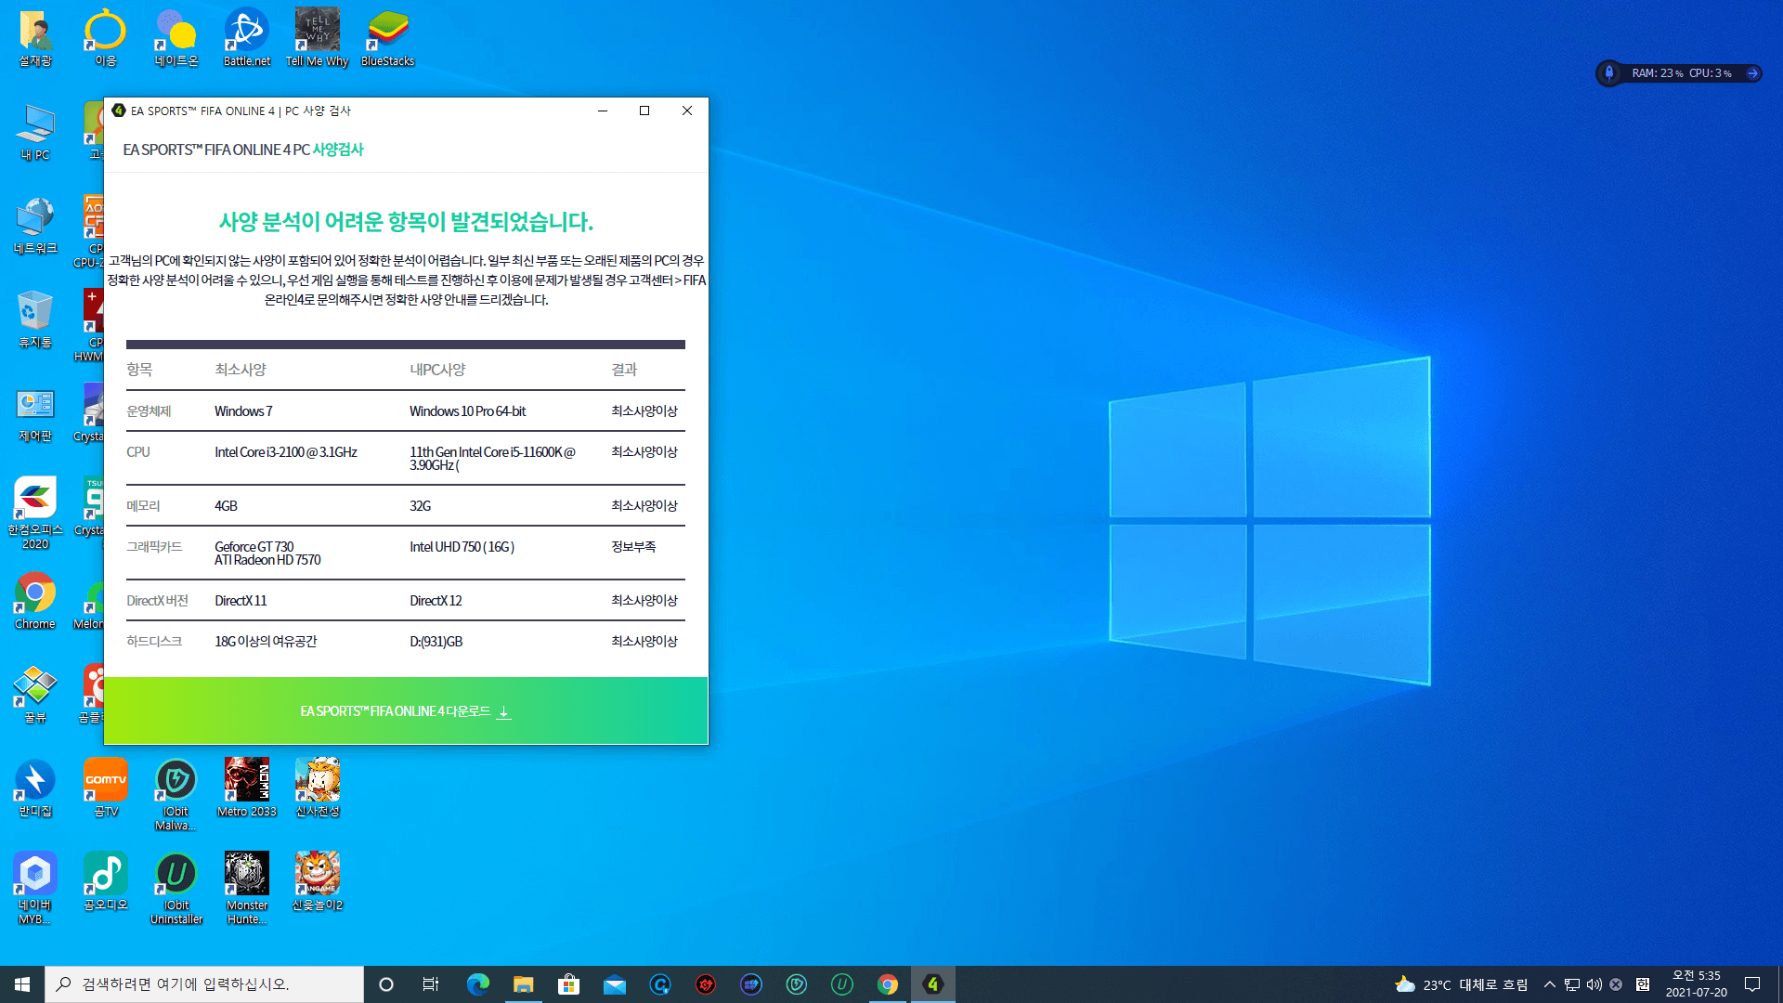
Task: Launch BlueStacks from the desktop
Action: (387, 38)
